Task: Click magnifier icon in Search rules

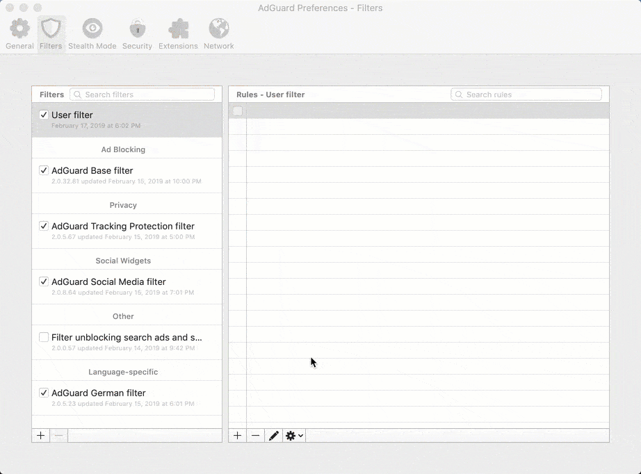Action: (x=459, y=95)
